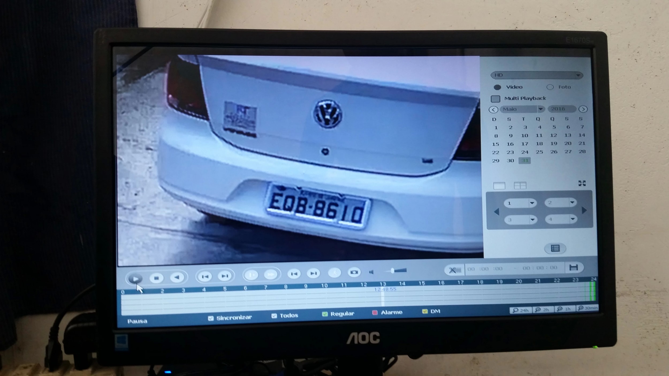
Task: Toggle the smart search icon
Action: pyautogui.click(x=334, y=273)
